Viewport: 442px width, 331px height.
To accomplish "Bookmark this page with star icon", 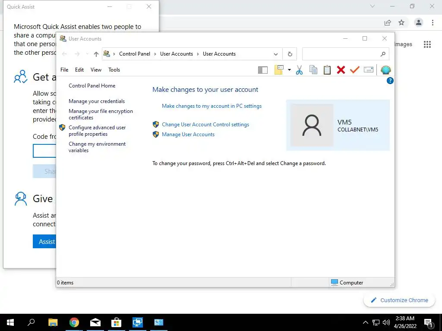I will click(x=401, y=22).
